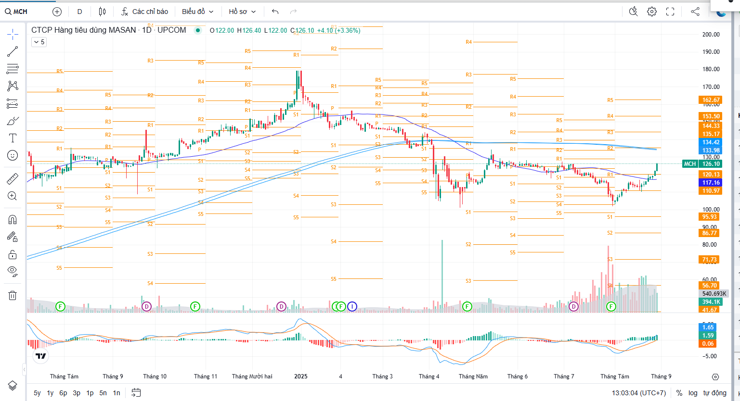Image resolution: width=740 pixels, height=401 pixels.
Task: Enter fullscreen mode
Action: pos(670,12)
